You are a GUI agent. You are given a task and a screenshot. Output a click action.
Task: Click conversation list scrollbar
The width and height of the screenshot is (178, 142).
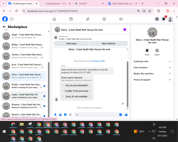pyautogui.click(x=49, y=90)
